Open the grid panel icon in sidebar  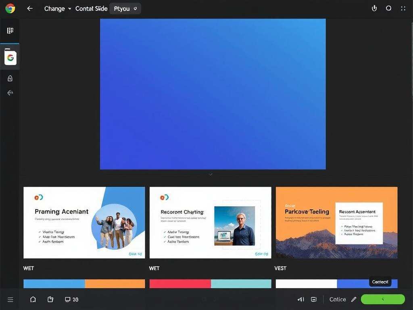pos(10,31)
